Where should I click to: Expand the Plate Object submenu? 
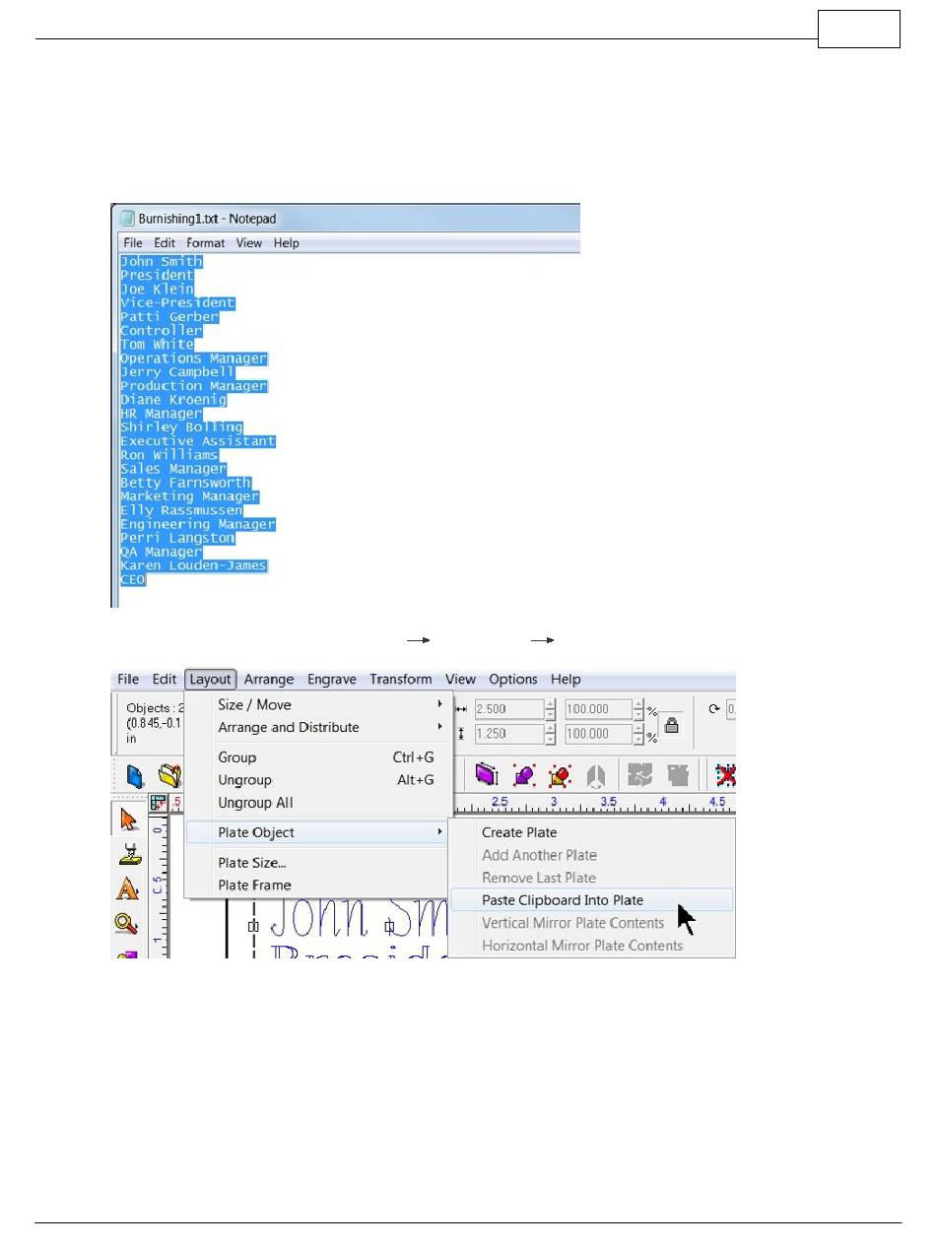tap(318, 832)
